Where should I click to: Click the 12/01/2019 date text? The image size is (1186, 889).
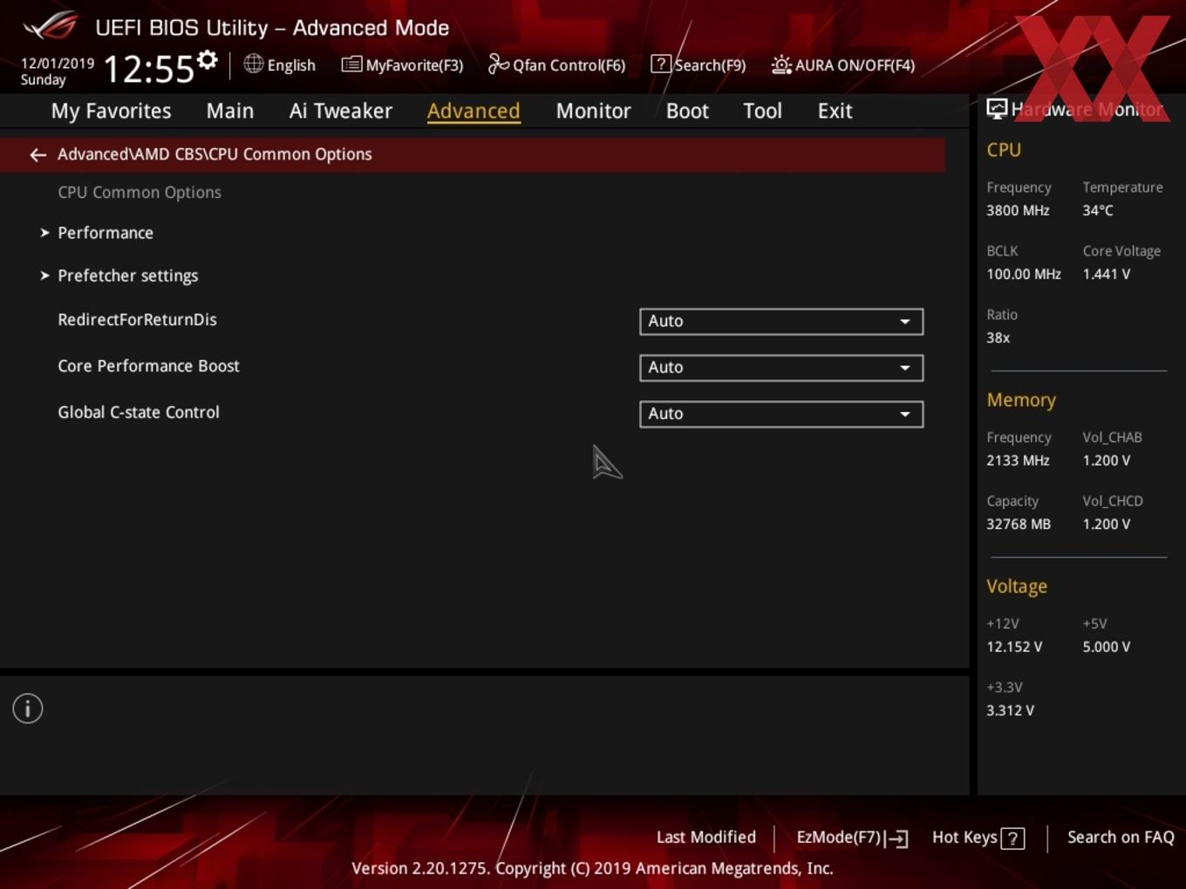point(58,64)
